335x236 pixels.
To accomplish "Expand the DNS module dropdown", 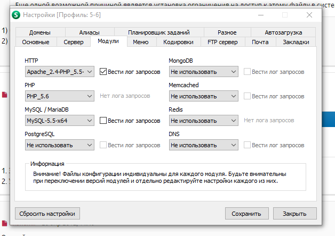I will pos(204,145).
